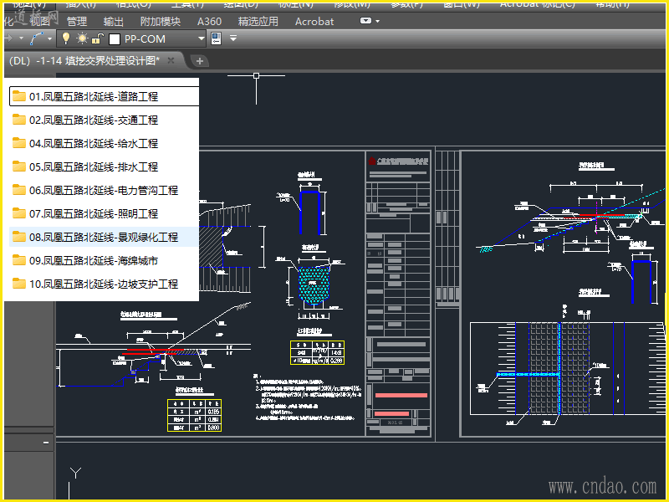Toggle the layer on/off lightbulb icon
Image resolution: width=669 pixels, height=502 pixels.
pyautogui.click(x=67, y=38)
